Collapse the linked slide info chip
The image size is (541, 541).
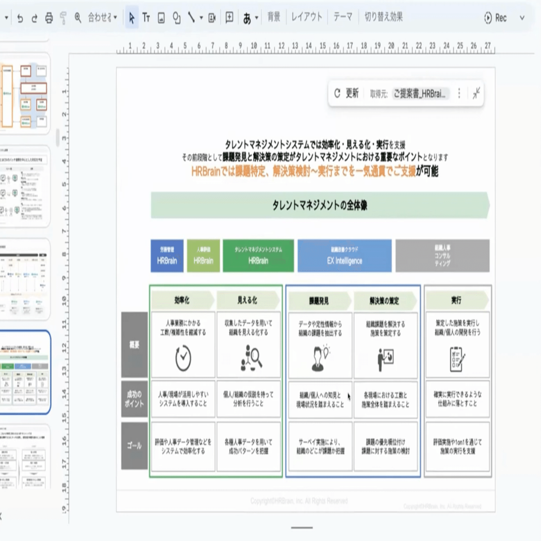(477, 93)
